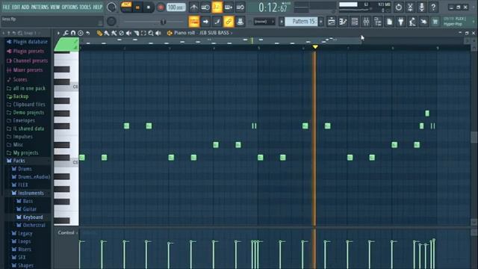478x269 pixels.
Task: Open the PATTERNS menu
Action: click(40, 7)
